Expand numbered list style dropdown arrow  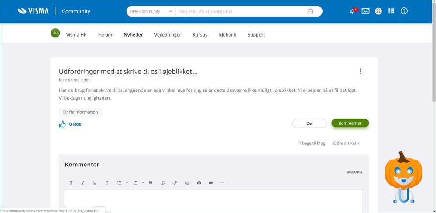(x=143, y=183)
